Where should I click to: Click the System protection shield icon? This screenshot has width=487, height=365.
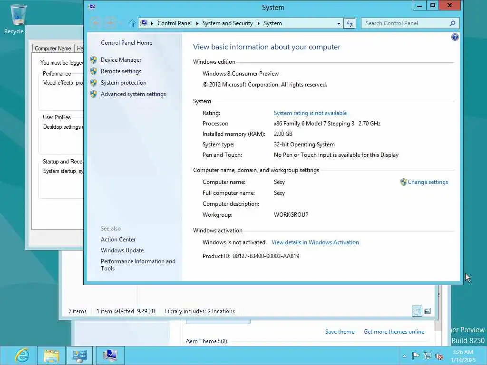pyautogui.click(x=94, y=83)
